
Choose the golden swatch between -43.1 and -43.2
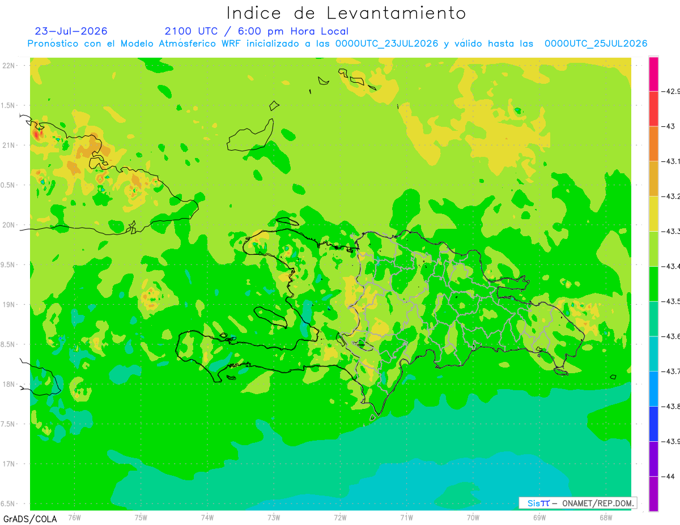(x=653, y=179)
